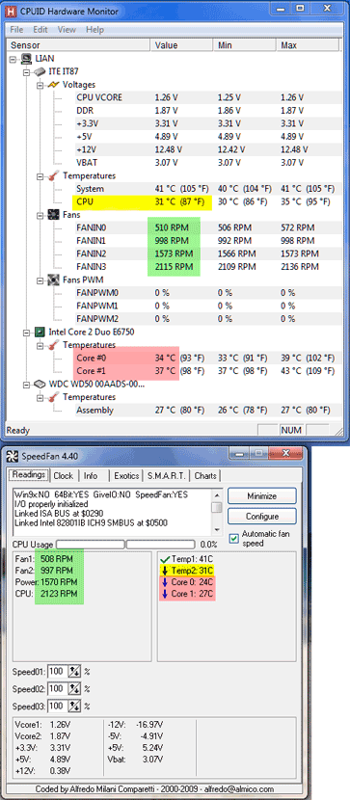The image size is (350, 800).
Task: Collapse the LIAN root tree node
Action: pyautogui.click(x=13, y=59)
